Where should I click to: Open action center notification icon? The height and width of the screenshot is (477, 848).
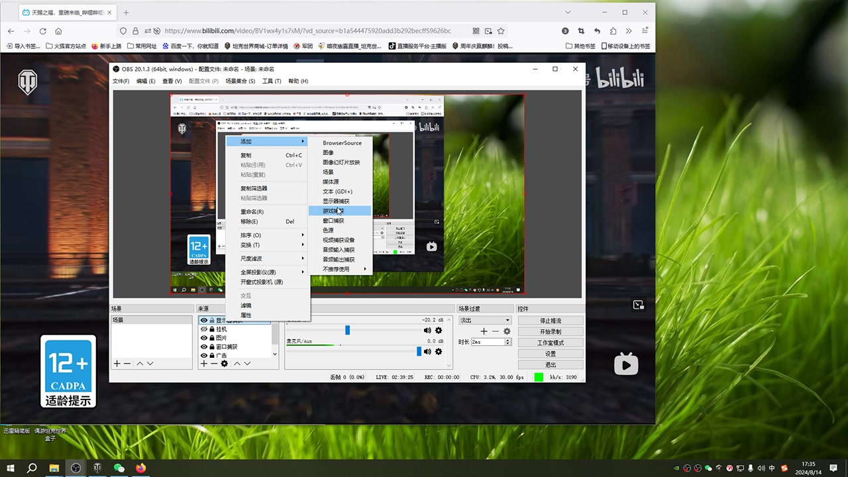tap(833, 468)
